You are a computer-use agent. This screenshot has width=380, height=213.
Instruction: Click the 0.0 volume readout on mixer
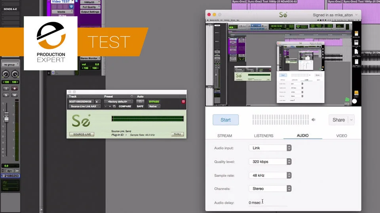[x=10, y=166]
